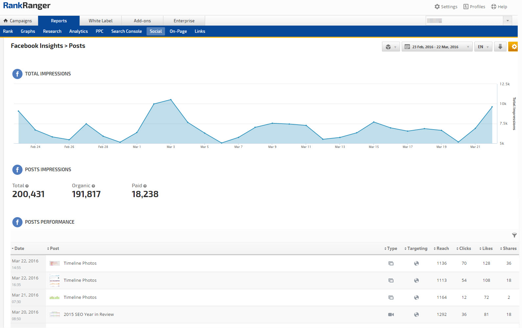Click the Help link at top right

pyautogui.click(x=499, y=7)
